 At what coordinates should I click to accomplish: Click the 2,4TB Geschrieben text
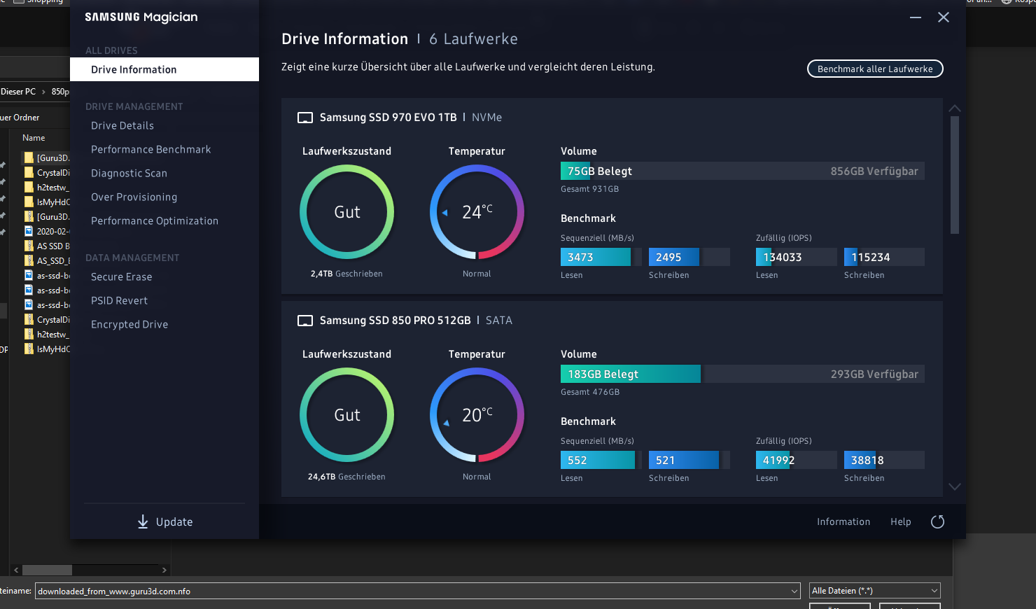pos(346,274)
